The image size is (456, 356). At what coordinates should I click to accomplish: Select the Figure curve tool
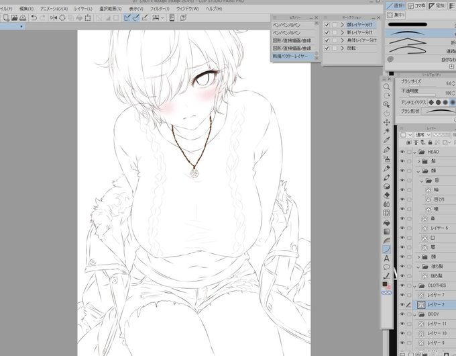tap(386, 249)
